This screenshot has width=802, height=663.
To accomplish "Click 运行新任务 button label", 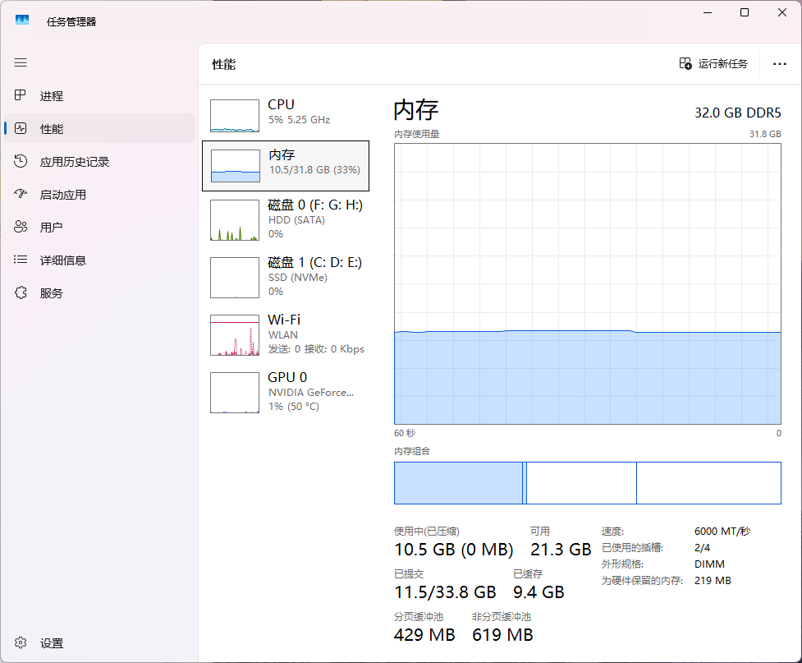I will [x=722, y=63].
